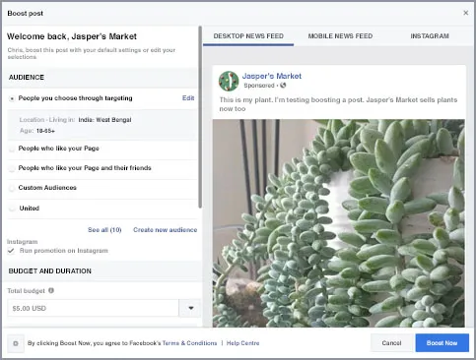Screen dimensions: 476x360
Task: Click the BUDGET AND DURATION section header
Action: (50, 271)
